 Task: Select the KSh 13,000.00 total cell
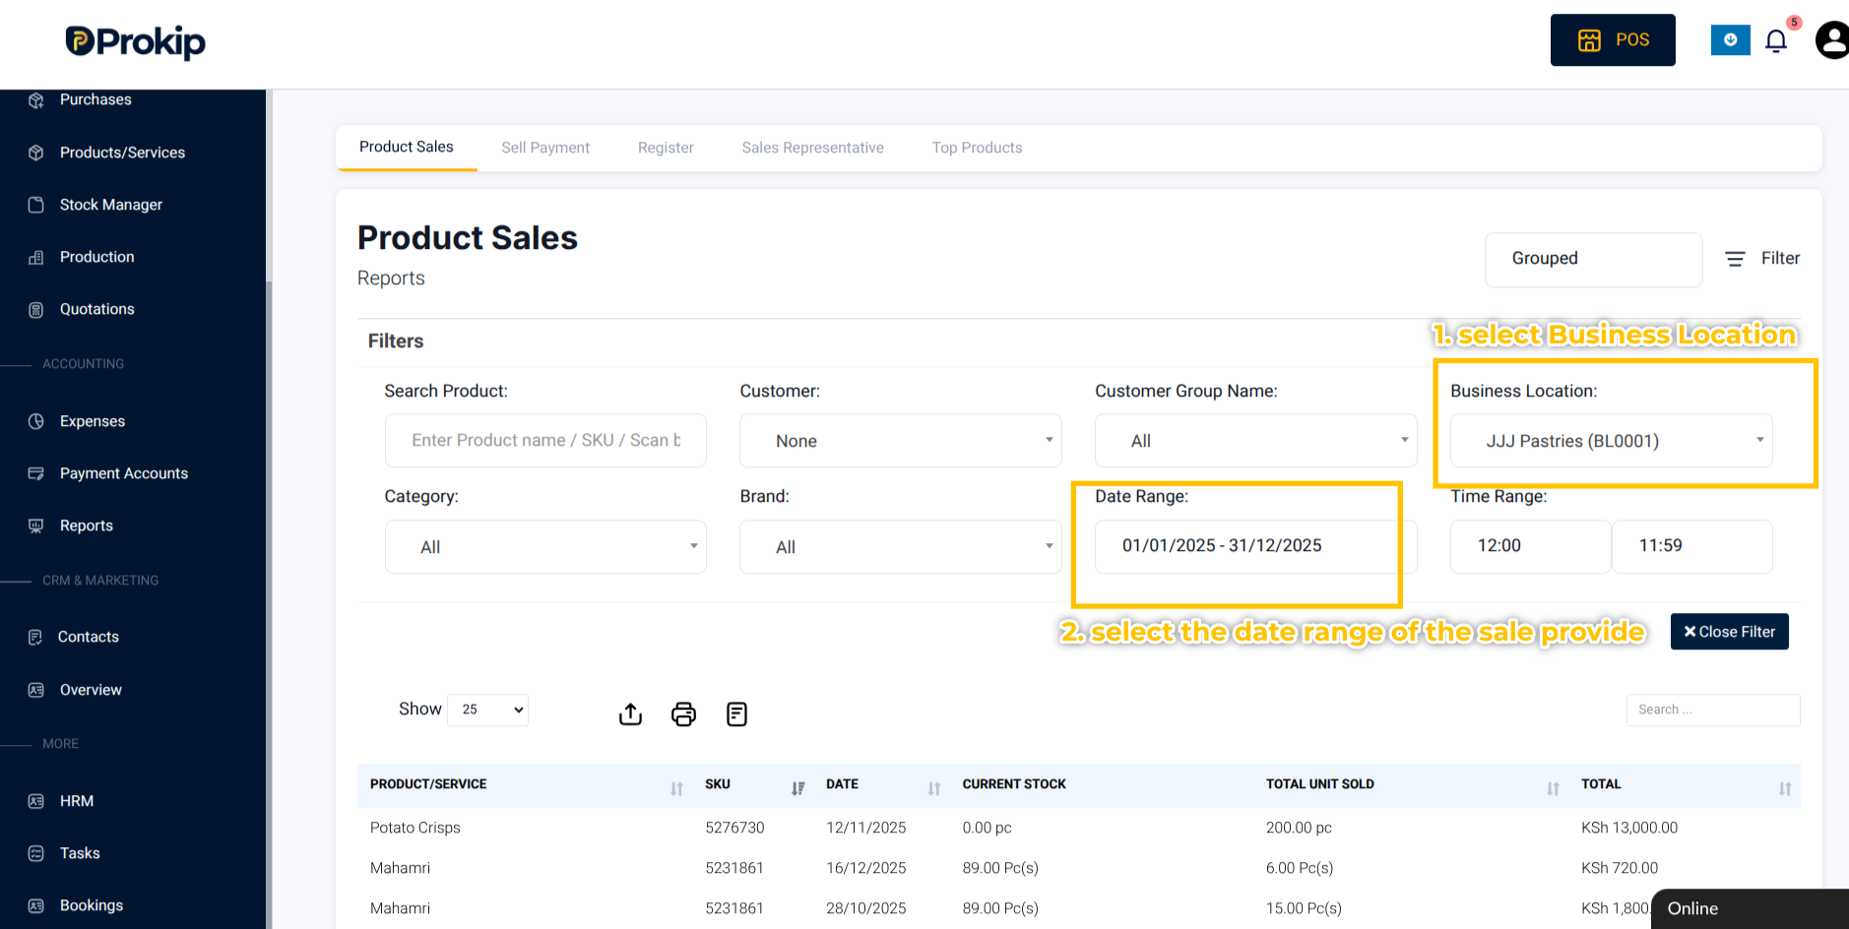pos(1629,828)
